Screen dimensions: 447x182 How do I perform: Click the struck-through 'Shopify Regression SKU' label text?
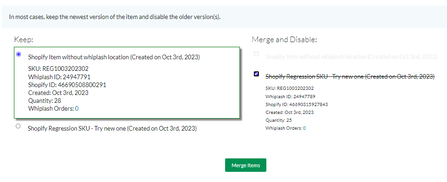tap(350, 76)
